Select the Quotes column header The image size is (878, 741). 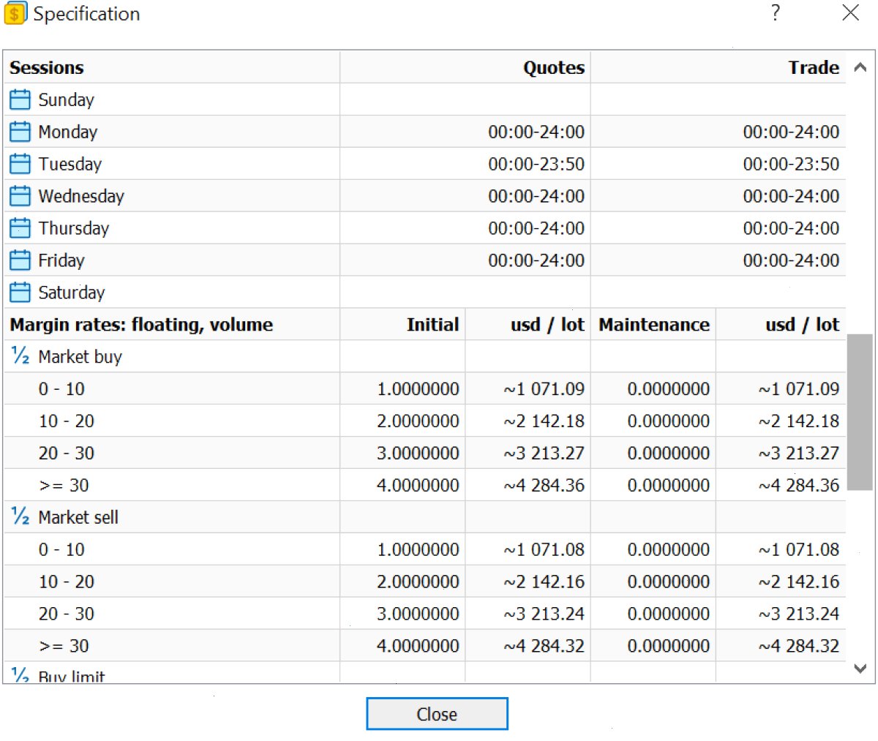point(554,67)
